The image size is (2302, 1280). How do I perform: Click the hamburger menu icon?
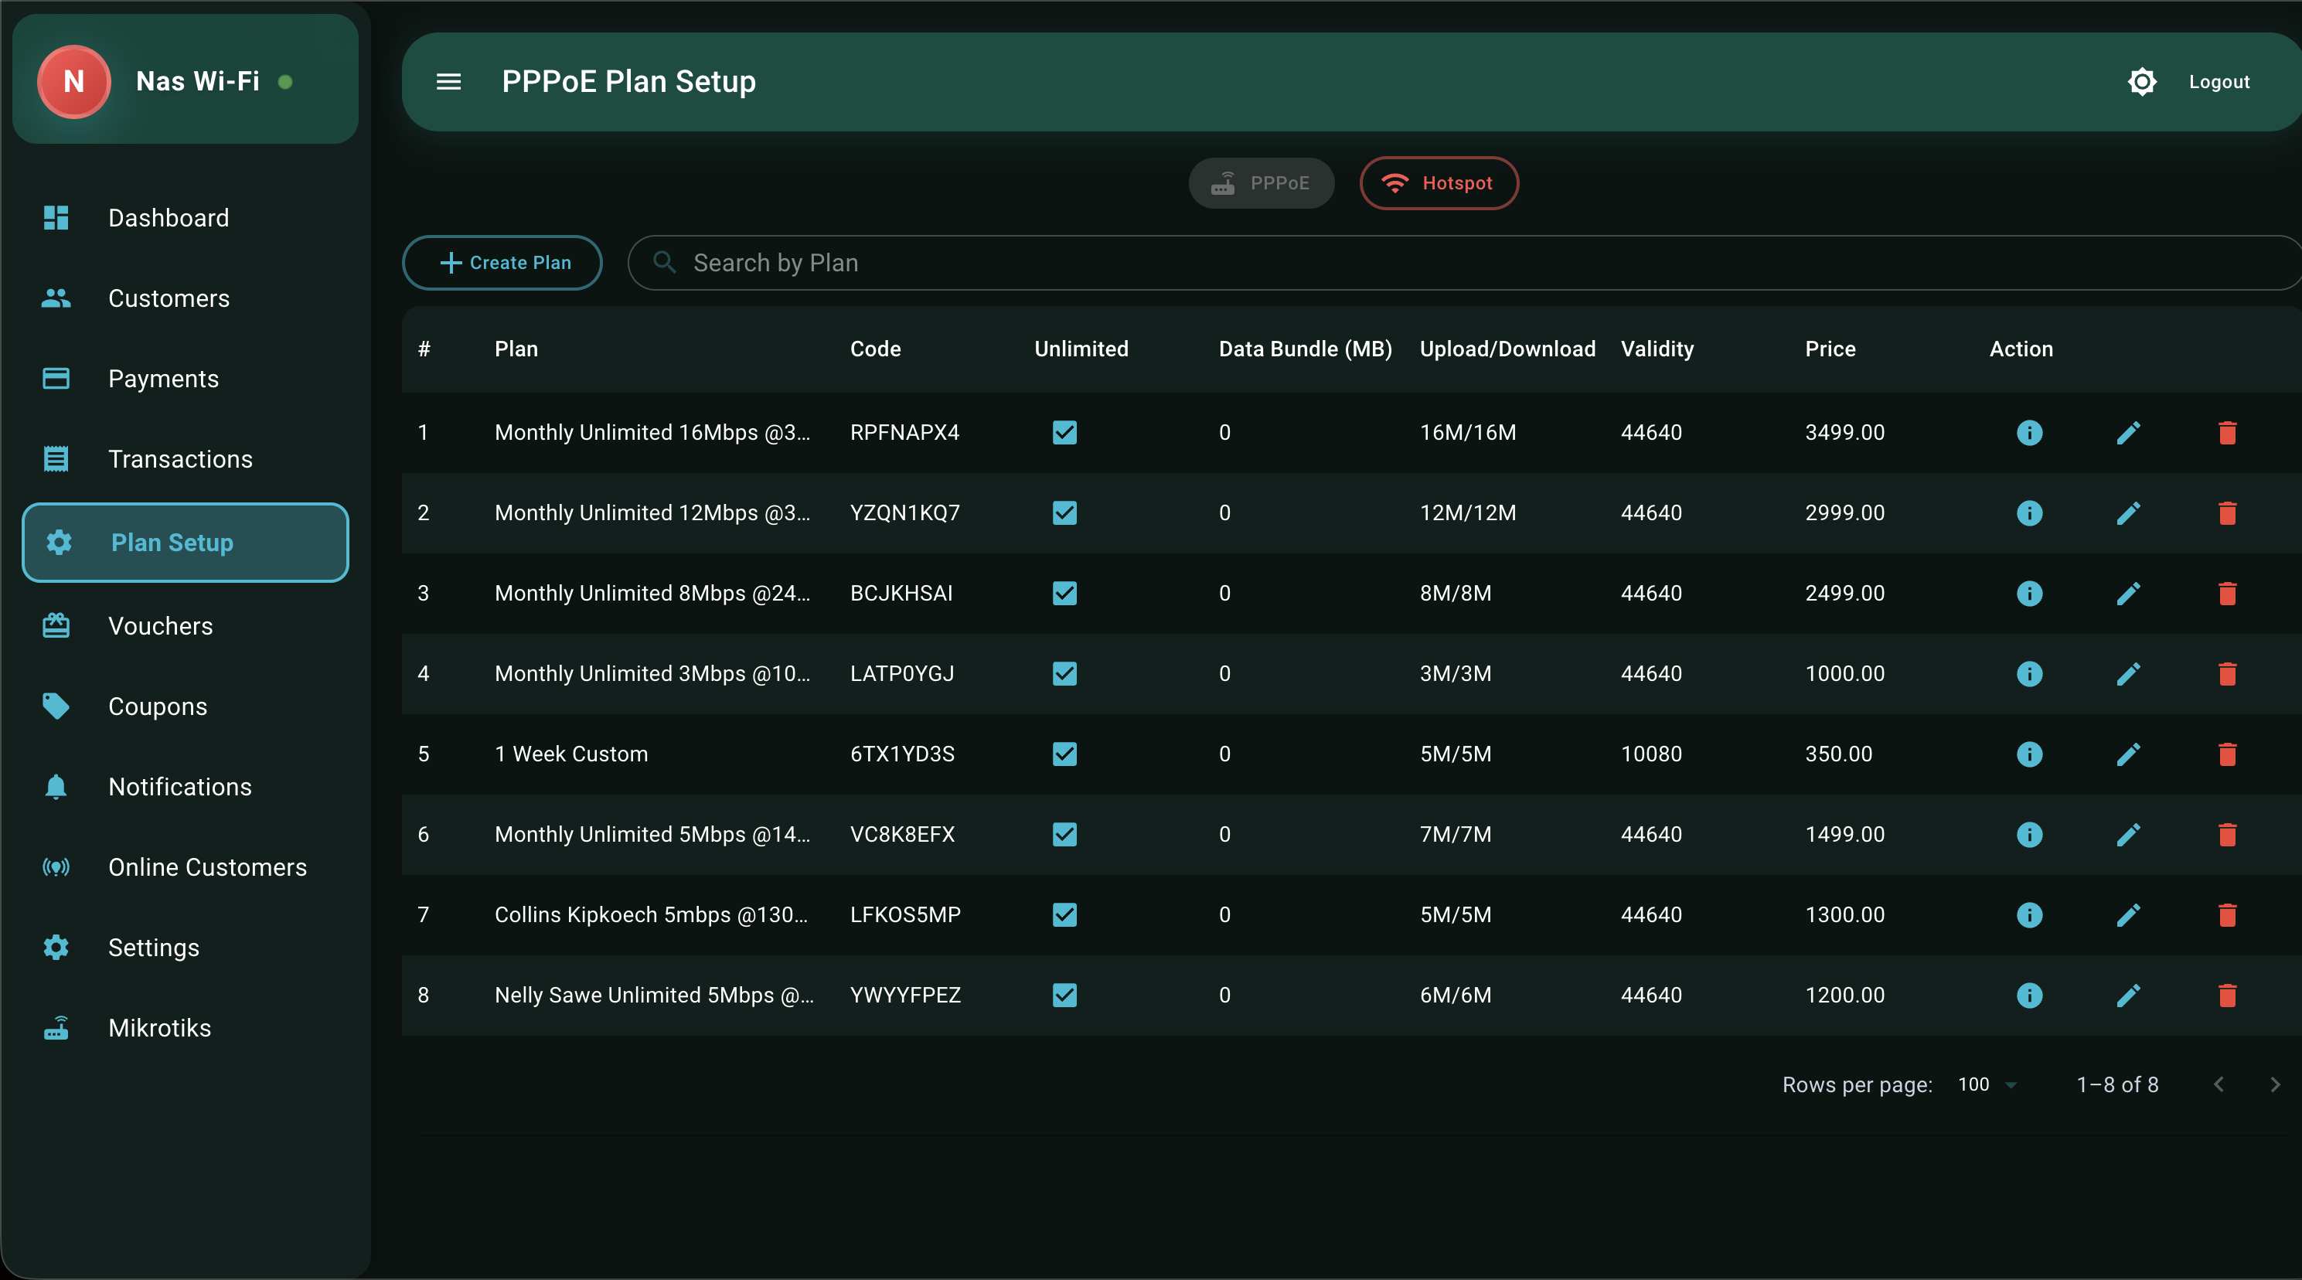[448, 81]
